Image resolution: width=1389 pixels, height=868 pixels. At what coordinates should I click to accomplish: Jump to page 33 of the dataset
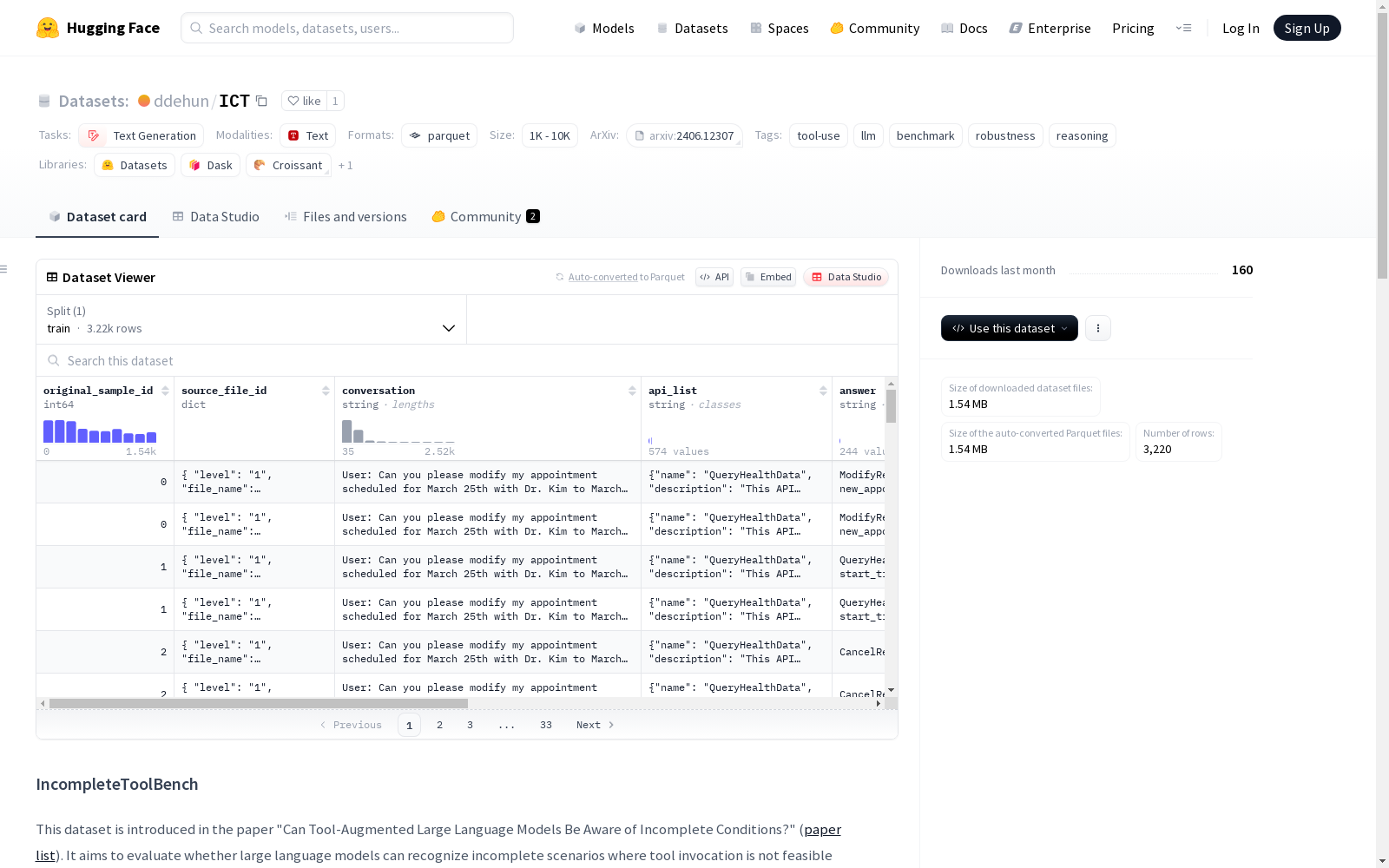tap(546, 725)
